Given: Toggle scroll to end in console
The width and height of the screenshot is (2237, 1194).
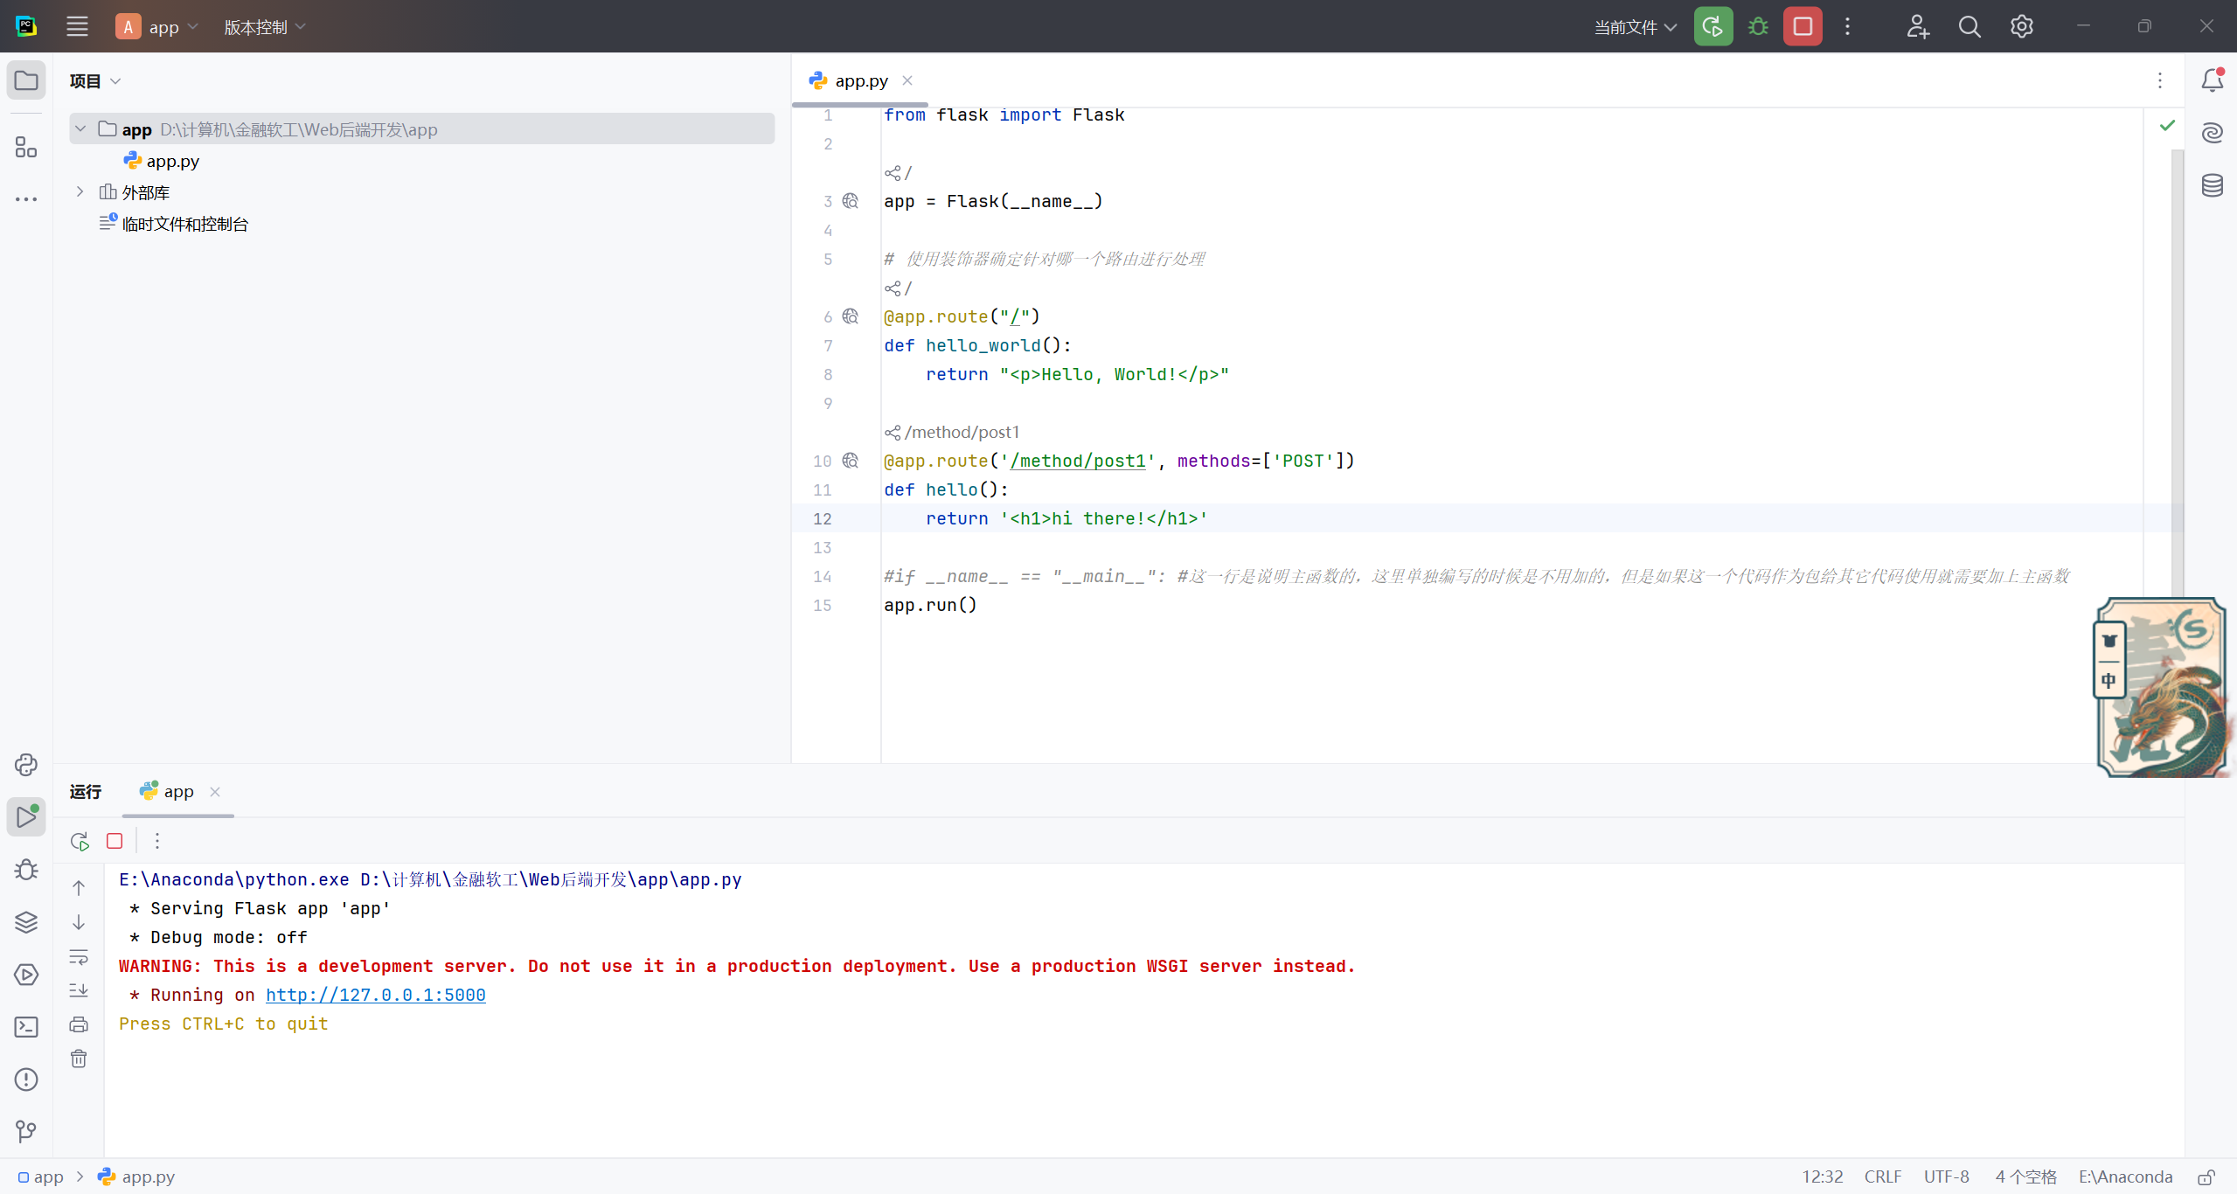Looking at the screenshot, I should pos(79,990).
